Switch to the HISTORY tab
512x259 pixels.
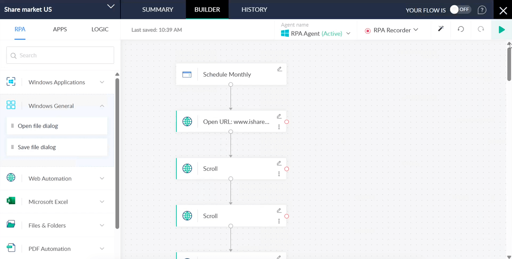pos(254,10)
